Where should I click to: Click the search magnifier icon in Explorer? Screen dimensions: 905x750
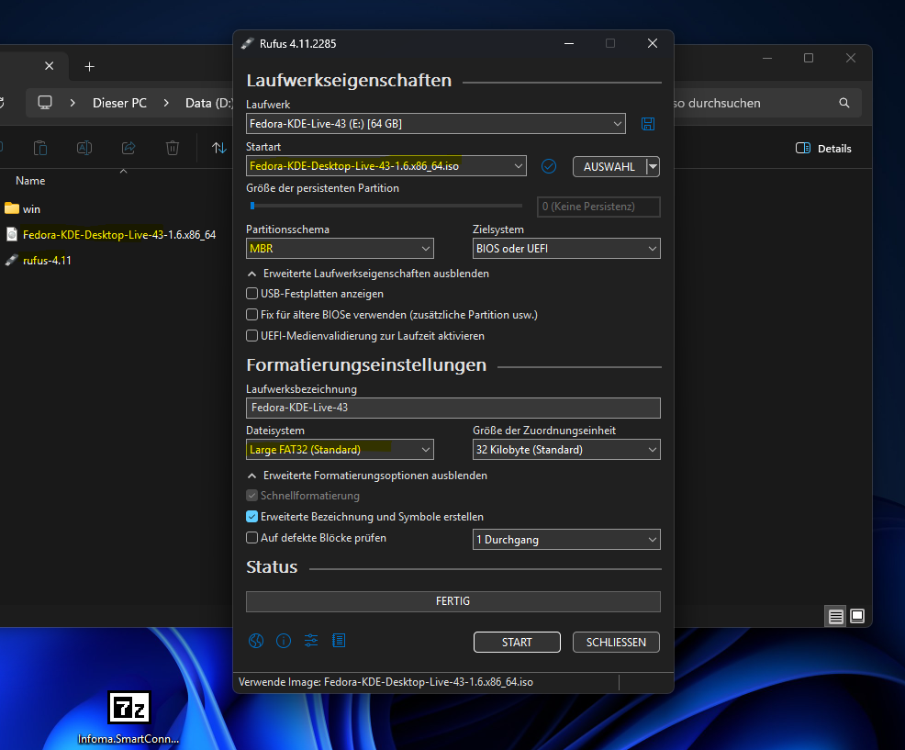click(x=844, y=104)
